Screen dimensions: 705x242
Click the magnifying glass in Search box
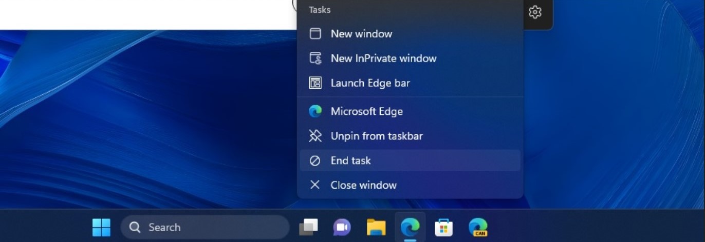point(135,227)
